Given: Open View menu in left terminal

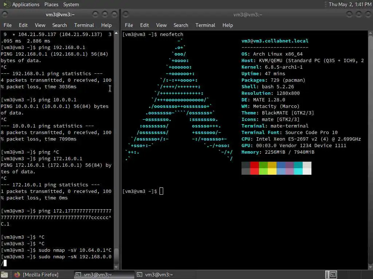Looking at the screenshot, I should [40, 25].
